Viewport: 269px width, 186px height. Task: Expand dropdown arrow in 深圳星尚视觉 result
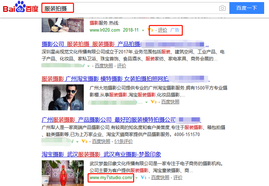[88, 66]
